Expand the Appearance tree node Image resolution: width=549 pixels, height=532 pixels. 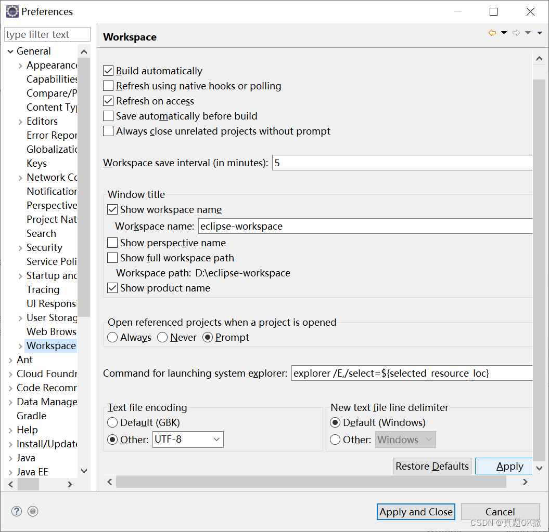coord(20,65)
